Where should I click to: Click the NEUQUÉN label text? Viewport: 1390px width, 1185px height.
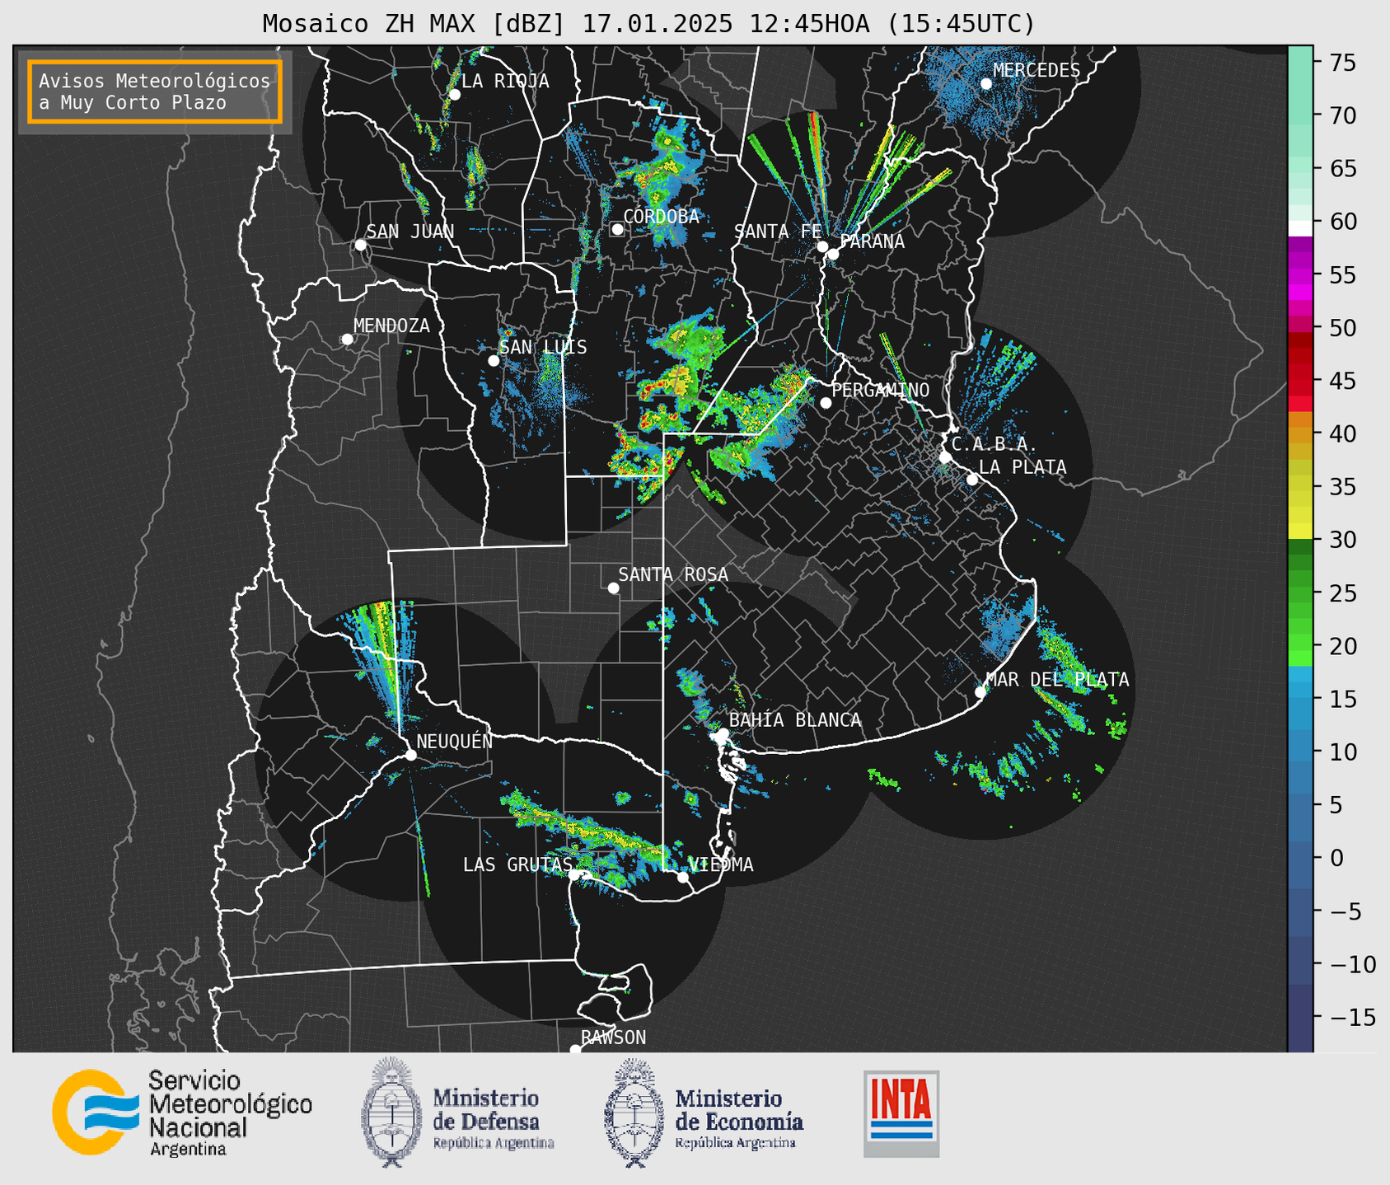point(455,742)
